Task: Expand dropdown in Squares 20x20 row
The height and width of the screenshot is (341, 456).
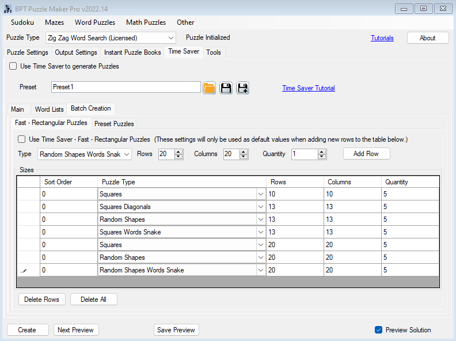Action: [261, 245]
